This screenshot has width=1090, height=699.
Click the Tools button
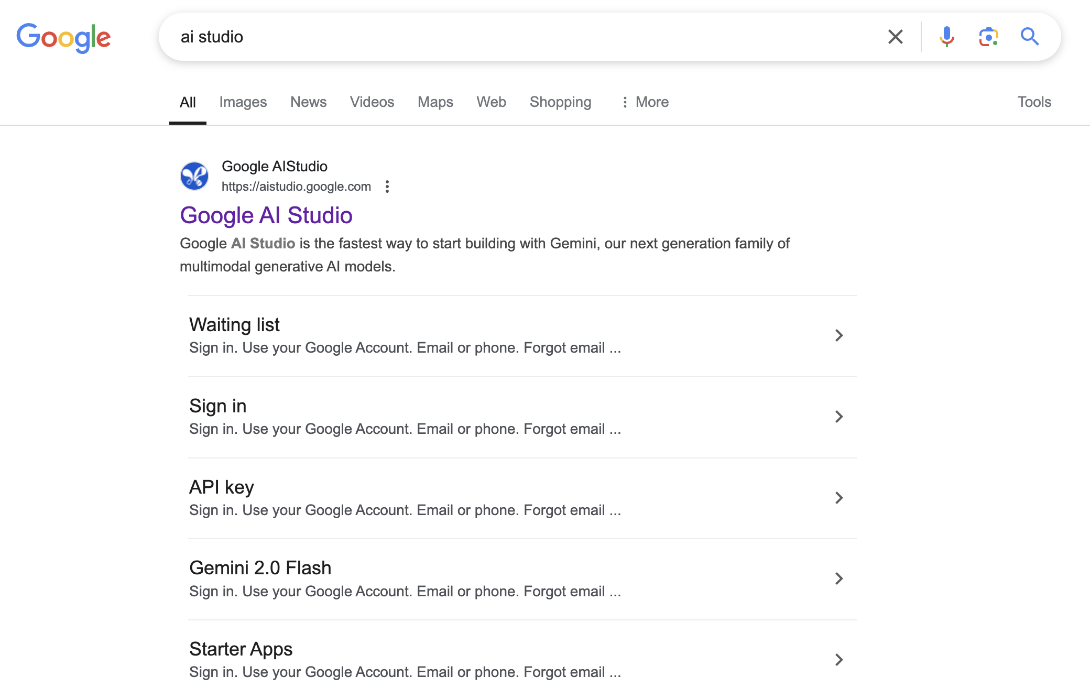(x=1034, y=102)
